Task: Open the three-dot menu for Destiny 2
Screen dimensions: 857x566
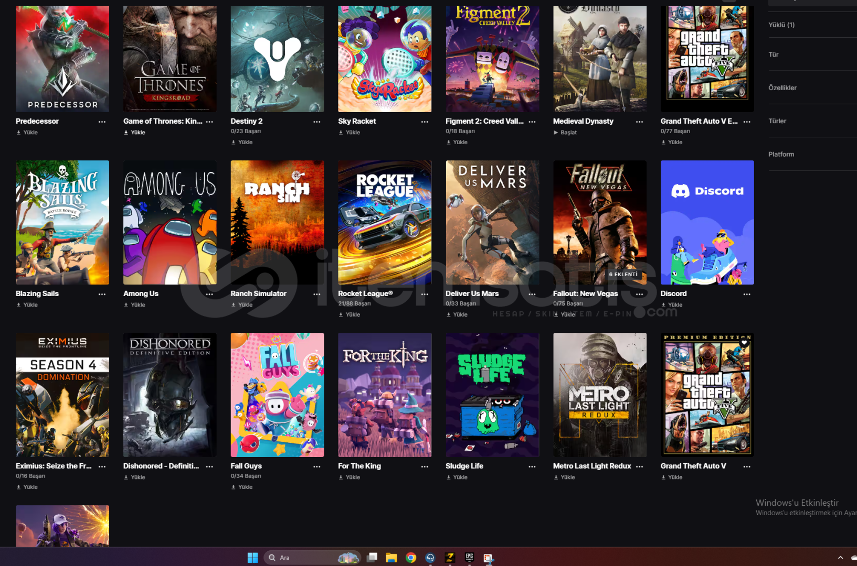Action: point(317,122)
